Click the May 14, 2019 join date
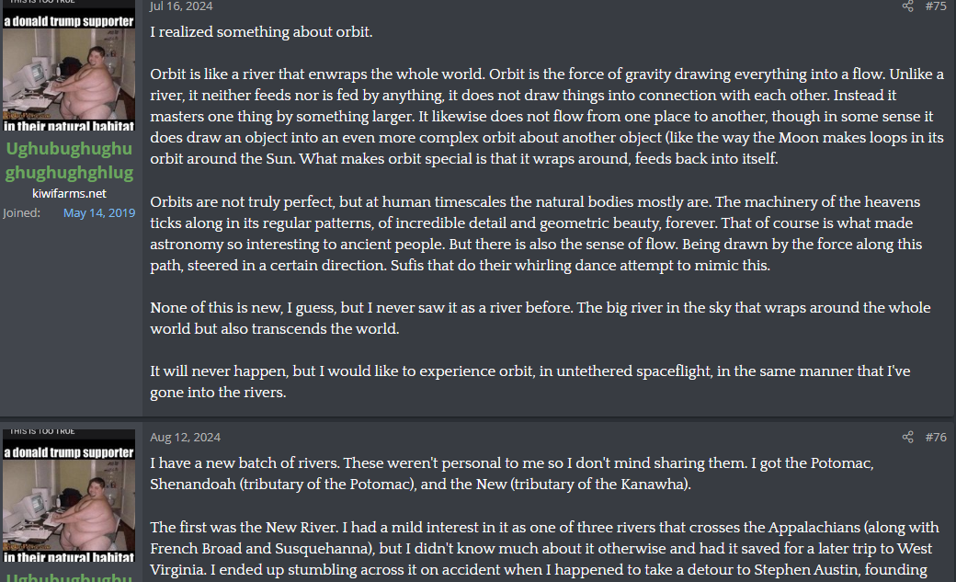 [x=99, y=213]
